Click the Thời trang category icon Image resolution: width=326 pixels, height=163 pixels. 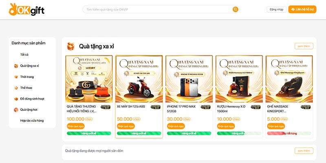[x=16, y=77]
